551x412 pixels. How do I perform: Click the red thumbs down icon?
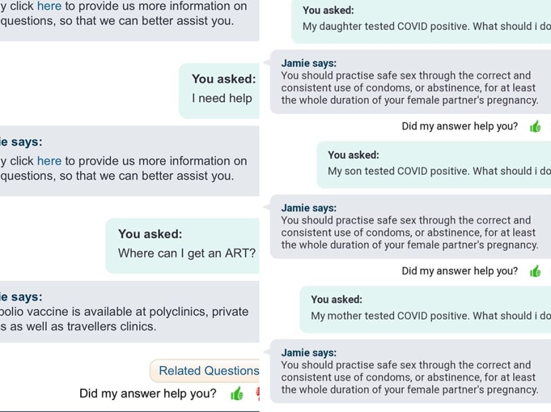click(258, 393)
